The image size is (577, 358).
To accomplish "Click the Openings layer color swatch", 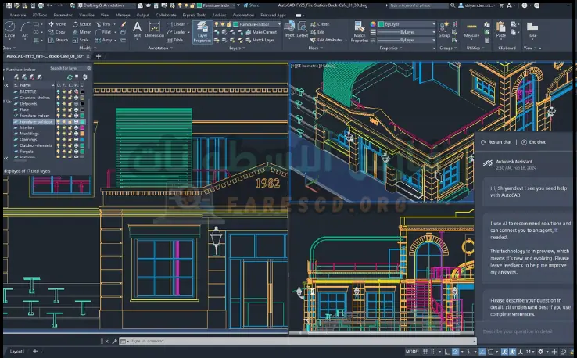I will point(81,139).
